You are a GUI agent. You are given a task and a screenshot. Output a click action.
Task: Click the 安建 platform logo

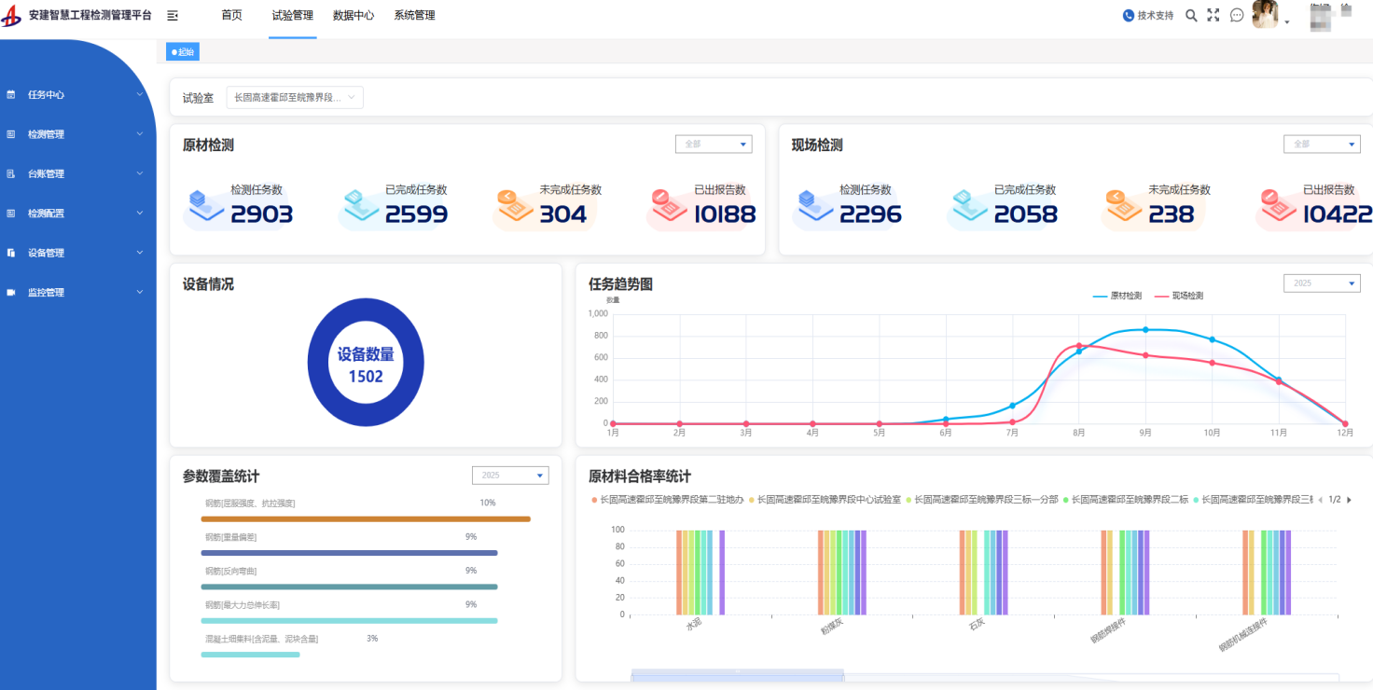tap(11, 16)
